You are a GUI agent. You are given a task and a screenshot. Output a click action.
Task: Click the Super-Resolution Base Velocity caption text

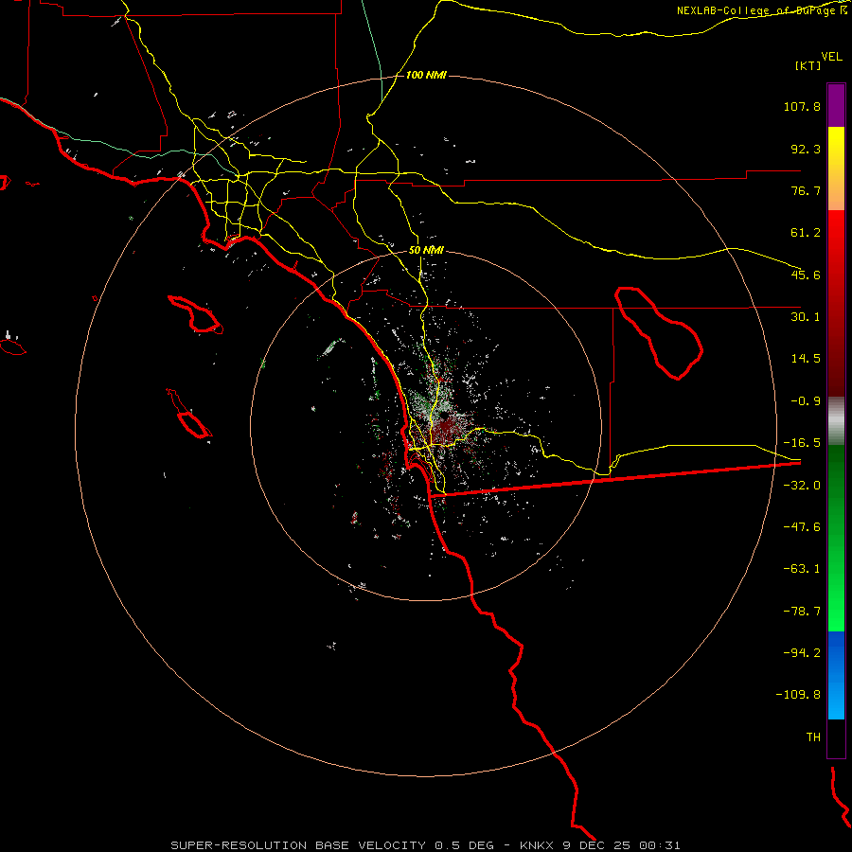tap(425, 845)
